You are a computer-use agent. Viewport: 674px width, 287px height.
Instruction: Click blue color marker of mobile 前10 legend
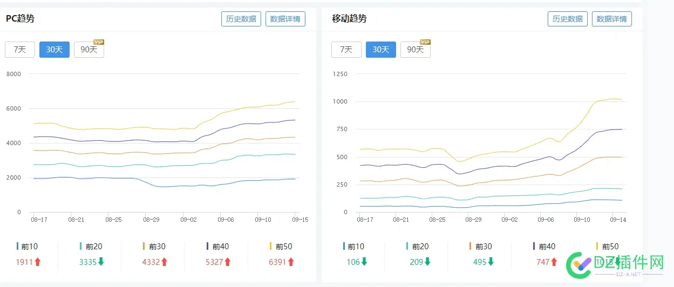coord(344,247)
